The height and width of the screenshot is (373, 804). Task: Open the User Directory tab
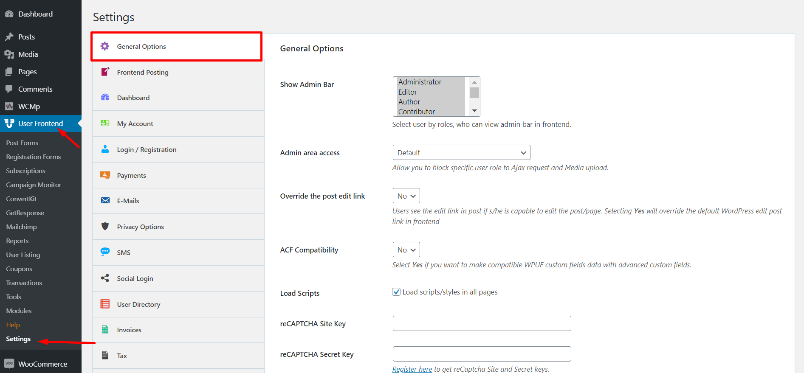178,304
